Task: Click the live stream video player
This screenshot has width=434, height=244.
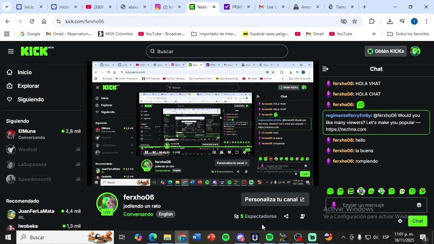Action: (x=203, y=123)
